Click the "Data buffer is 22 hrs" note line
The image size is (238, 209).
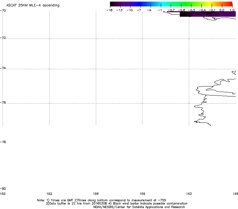coord(116,204)
